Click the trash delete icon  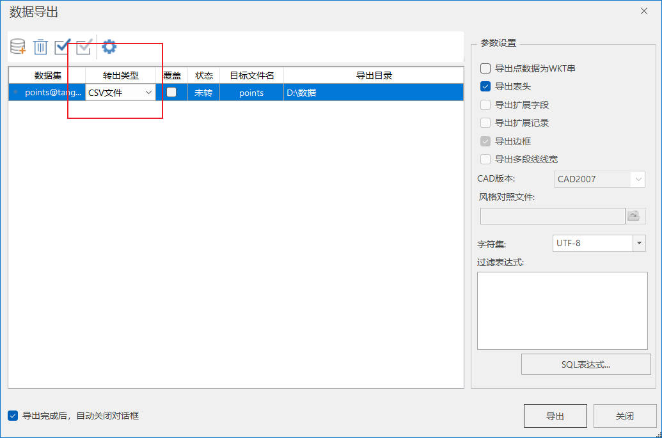click(40, 47)
